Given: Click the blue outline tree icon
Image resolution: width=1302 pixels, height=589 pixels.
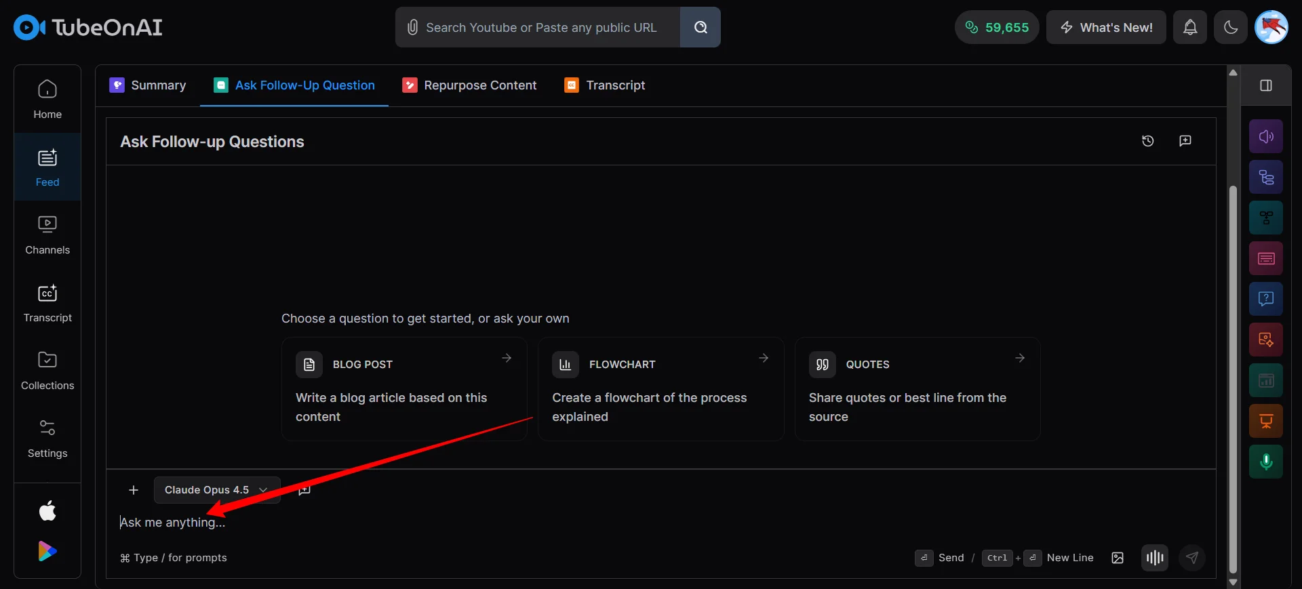Looking at the screenshot, I should pyautogui.click(x=1266, y=177).
